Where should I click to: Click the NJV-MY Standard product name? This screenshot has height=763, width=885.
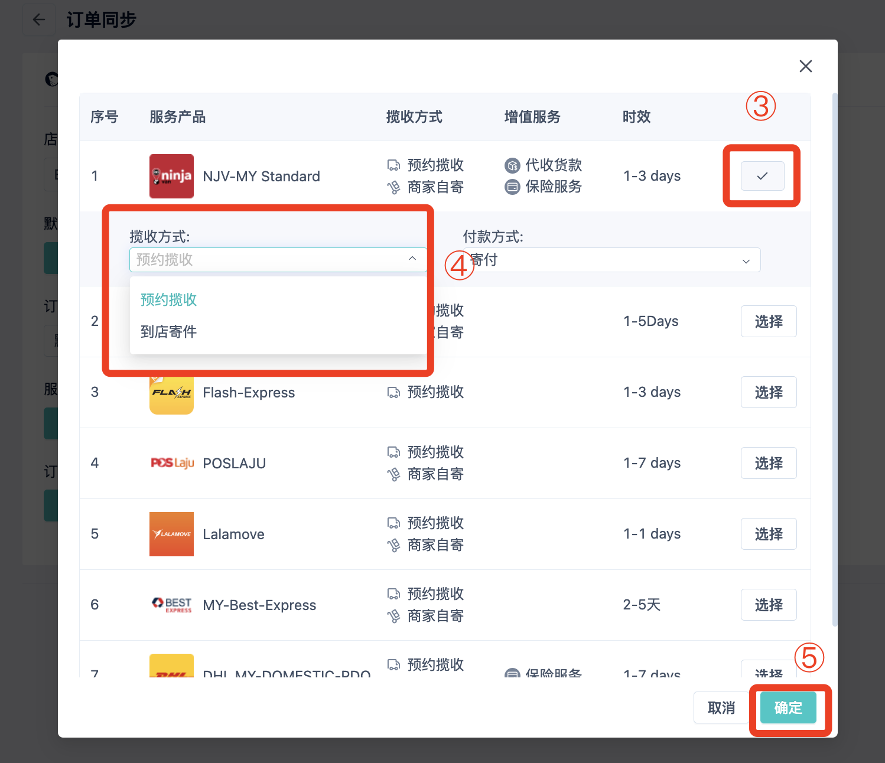click(x=261, y=177)
